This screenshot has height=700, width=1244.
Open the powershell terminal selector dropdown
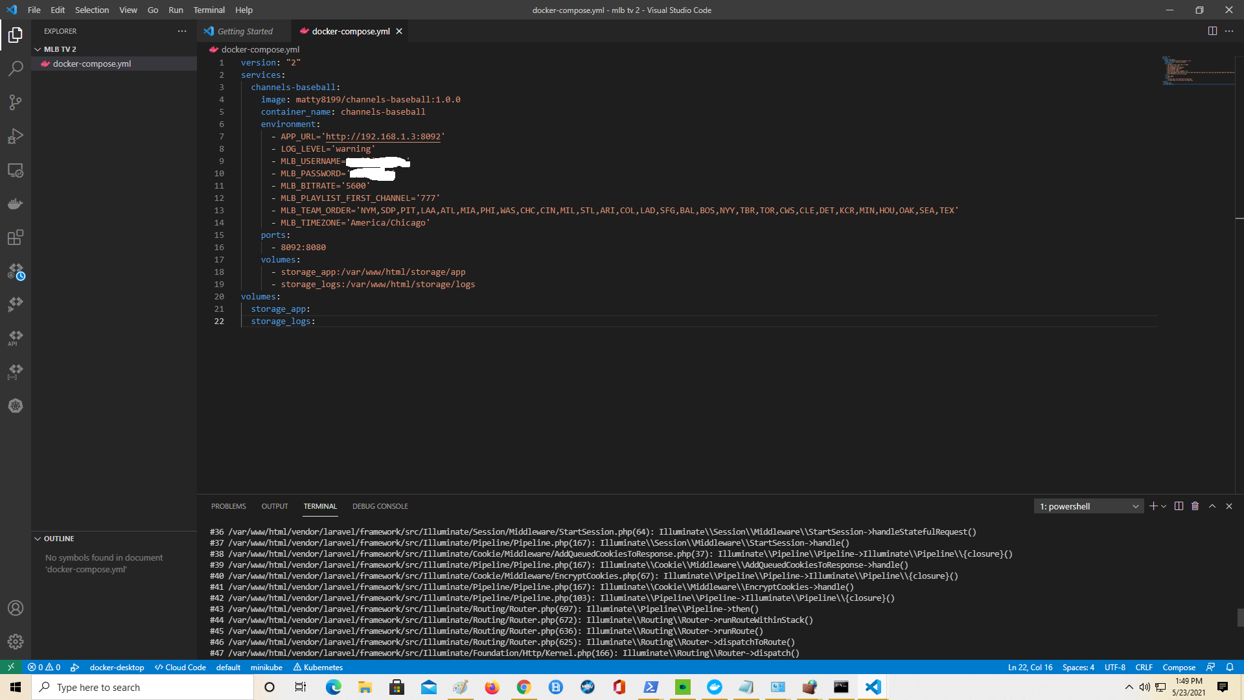click(1089, 506)
